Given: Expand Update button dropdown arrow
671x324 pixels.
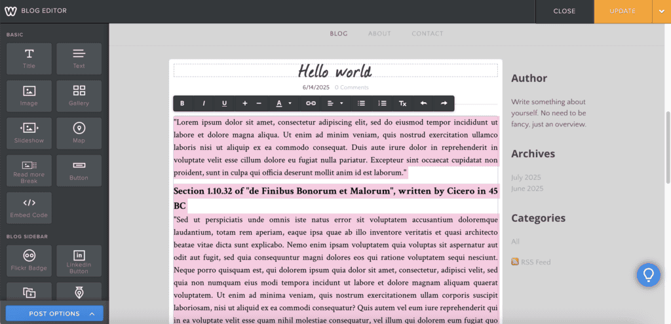Looking at the screenshot, I should pyautogui.click(x=659, y=12).
